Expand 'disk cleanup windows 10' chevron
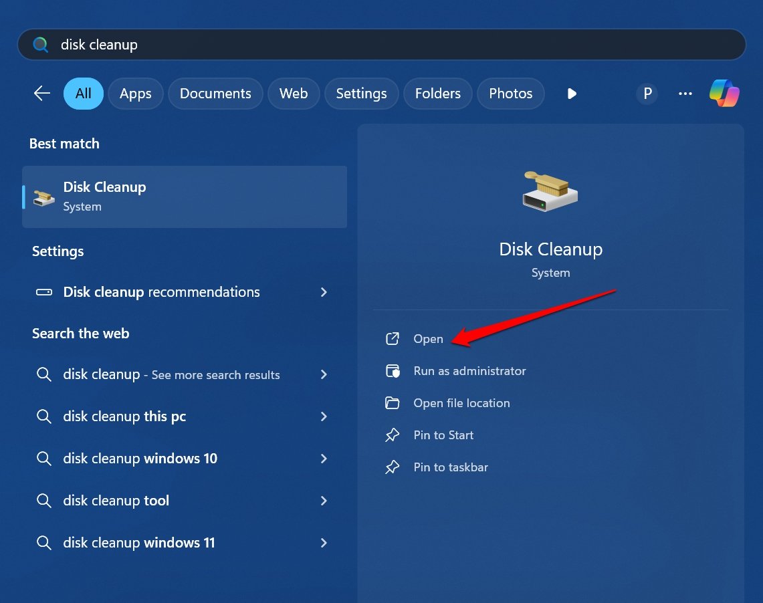763x603 pixels. point(324,459)
